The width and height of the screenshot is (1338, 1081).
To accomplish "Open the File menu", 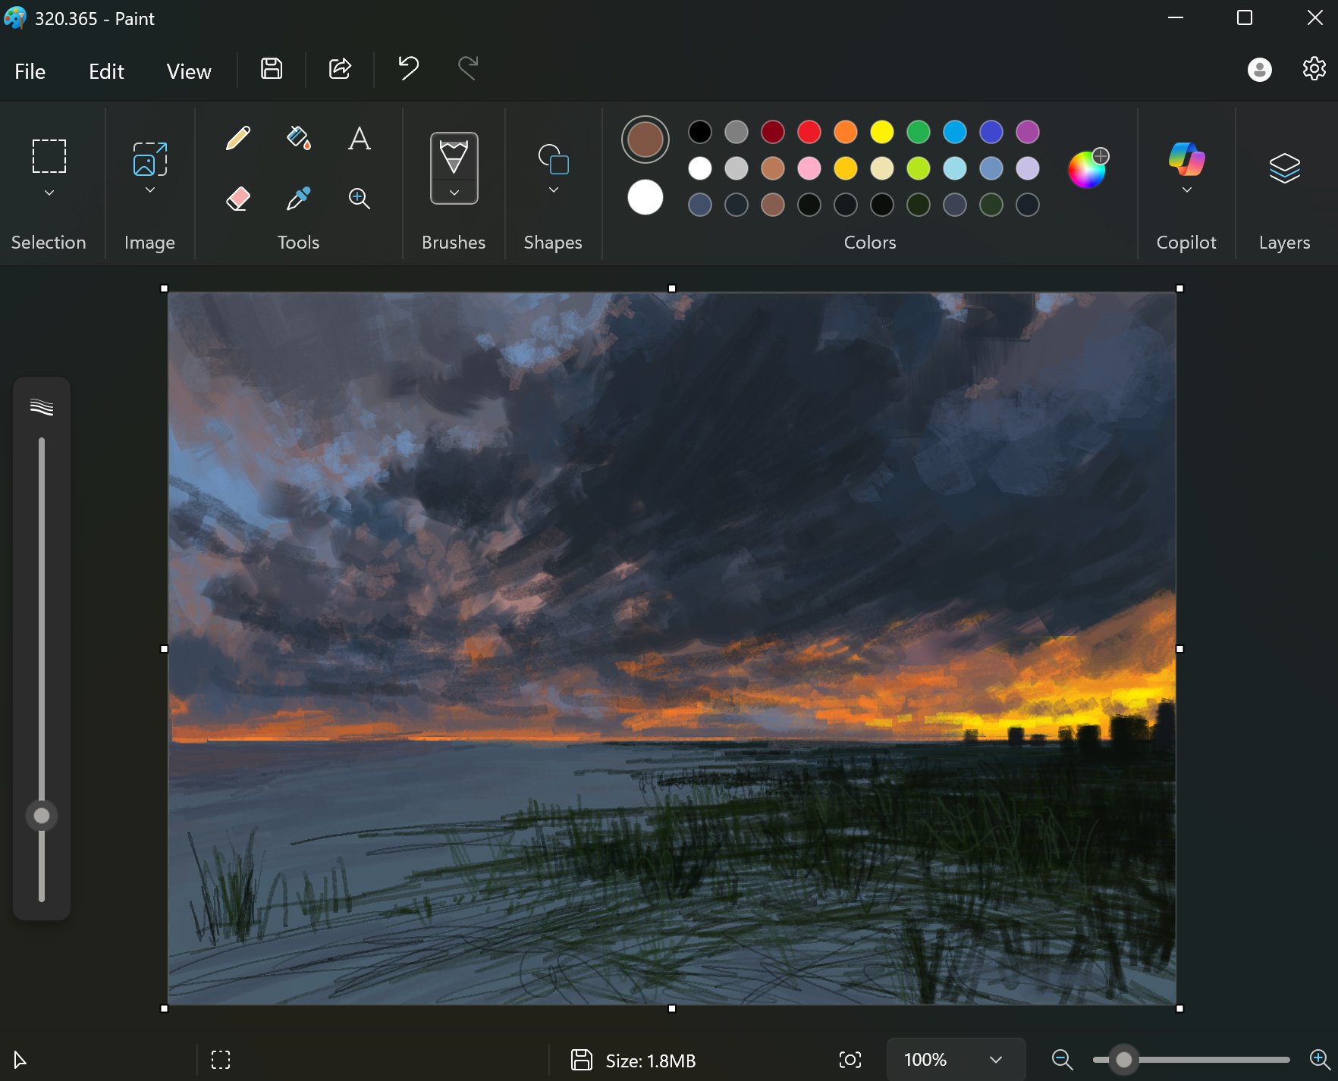I will point(30,71).
